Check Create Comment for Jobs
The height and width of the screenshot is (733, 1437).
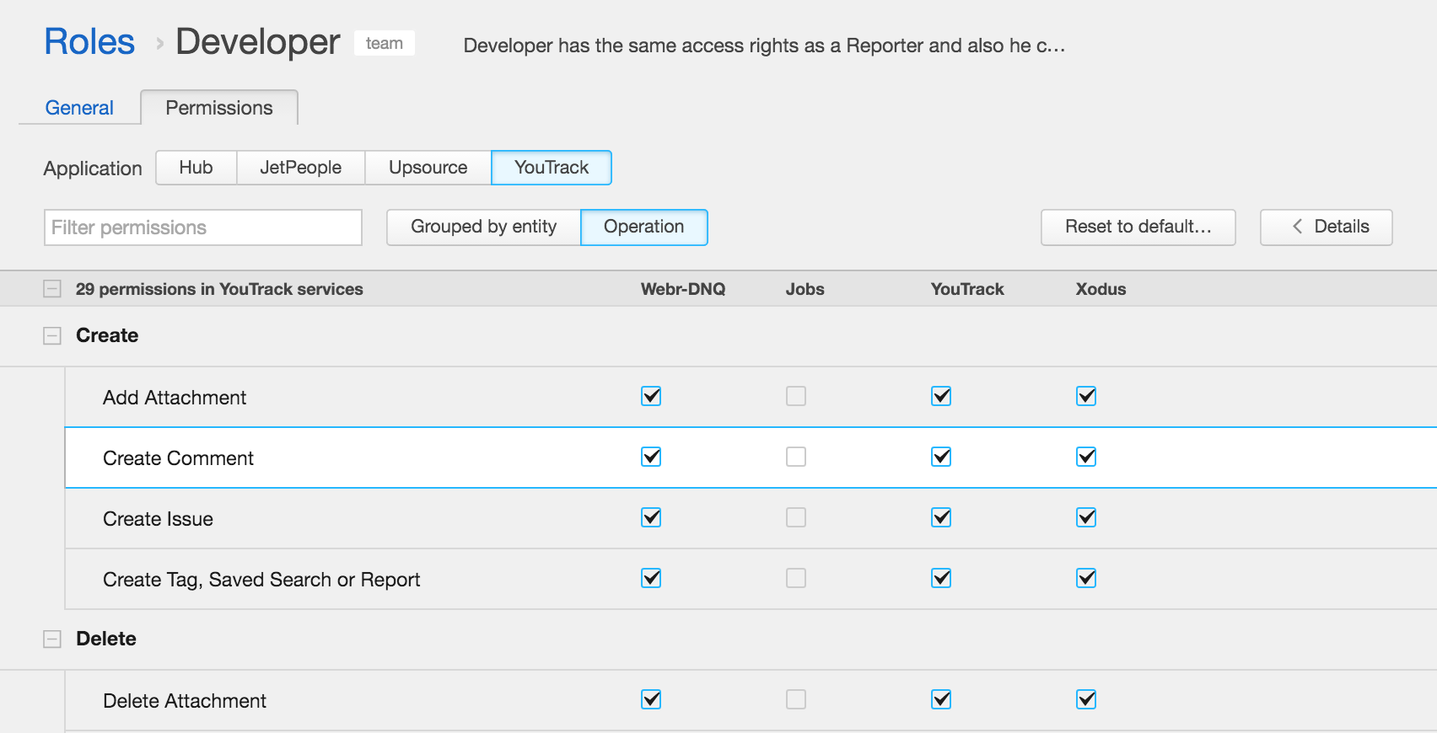click(796, 457)
